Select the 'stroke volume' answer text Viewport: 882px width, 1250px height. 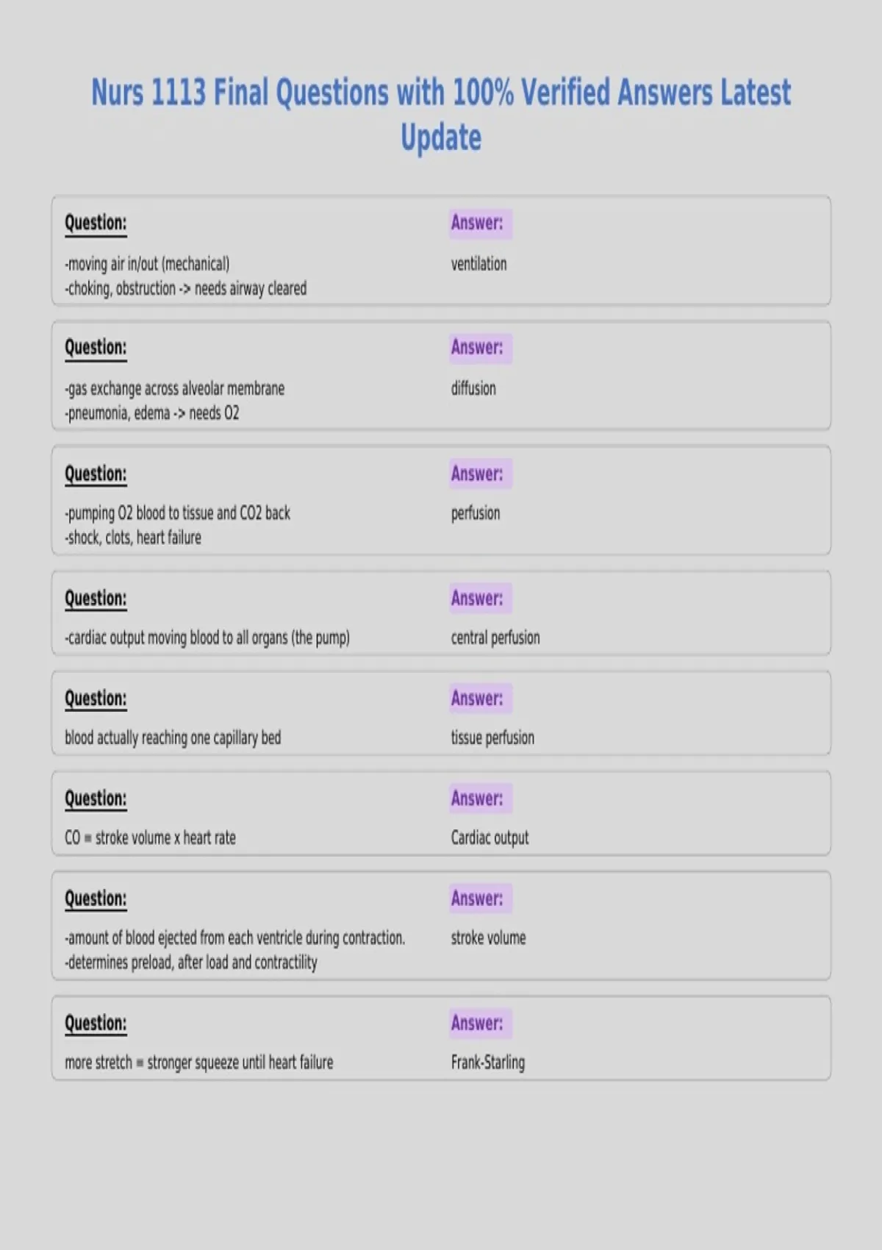point(488,938)
